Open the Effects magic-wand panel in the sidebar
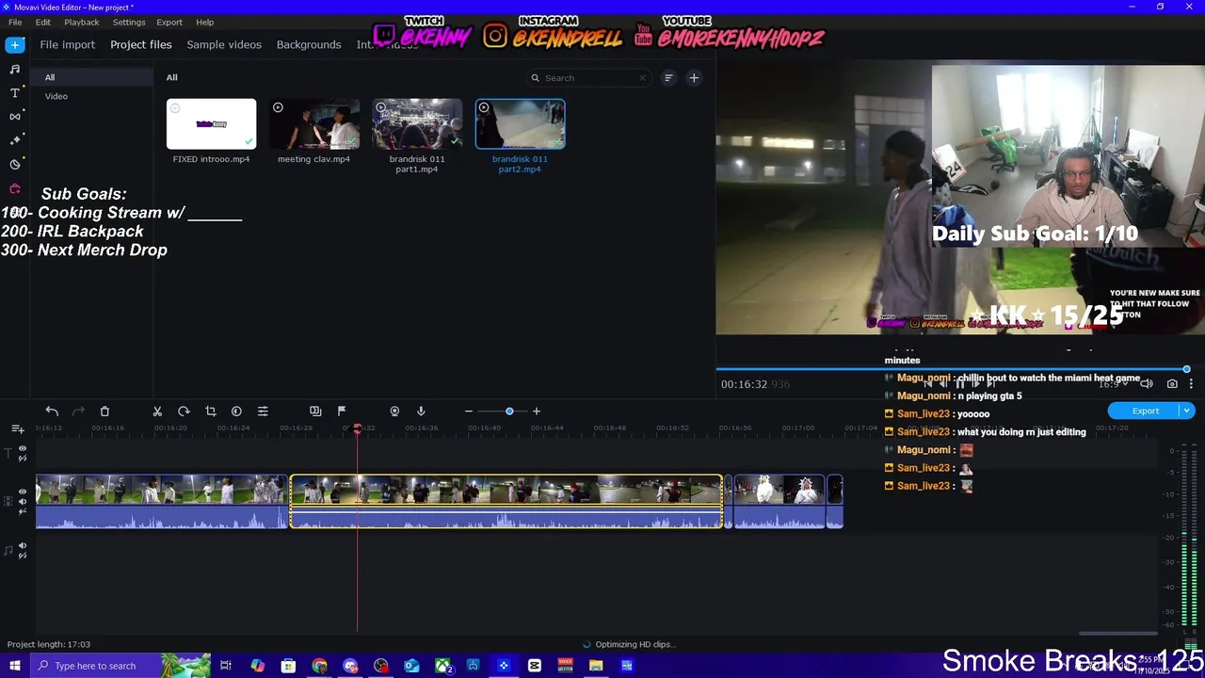This screenshot has height=678, width=1205. coord(15,139)
